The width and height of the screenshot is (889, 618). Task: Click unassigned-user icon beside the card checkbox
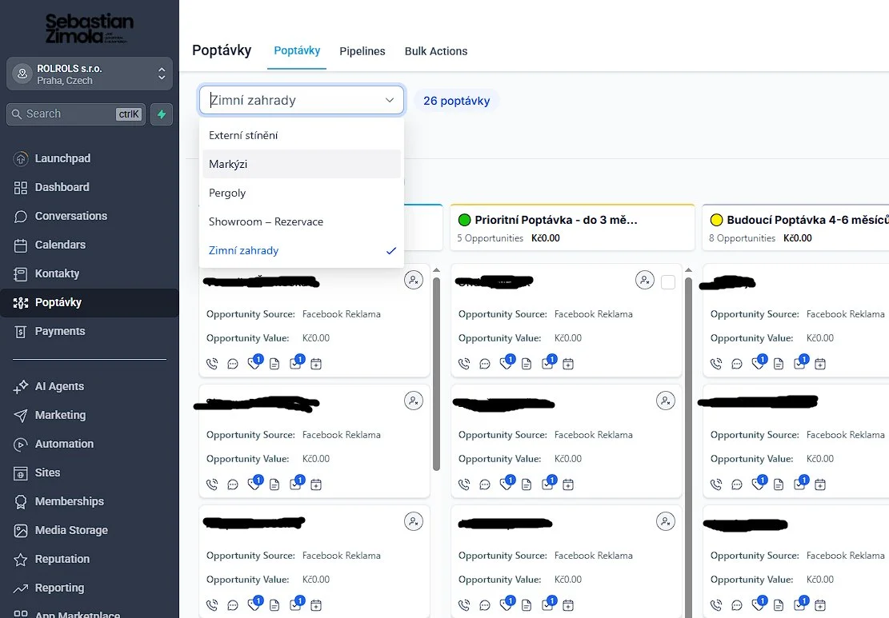(x=645, y=280)
